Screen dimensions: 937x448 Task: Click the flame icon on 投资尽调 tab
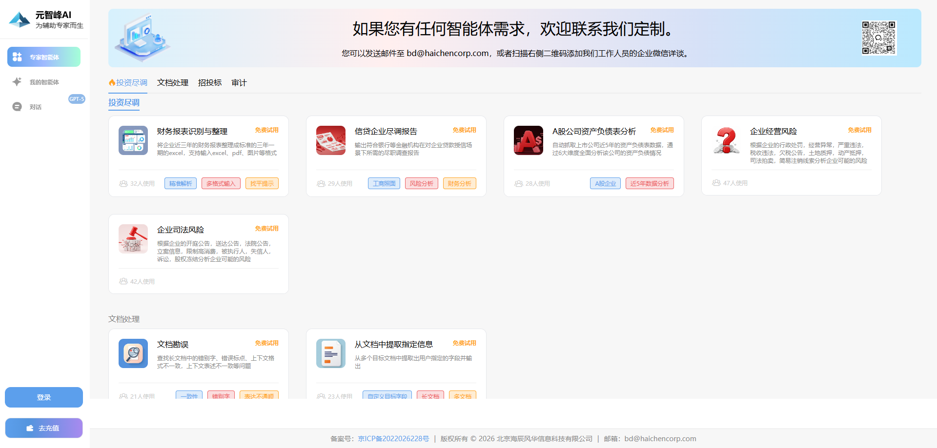click(x=112, y=83)
